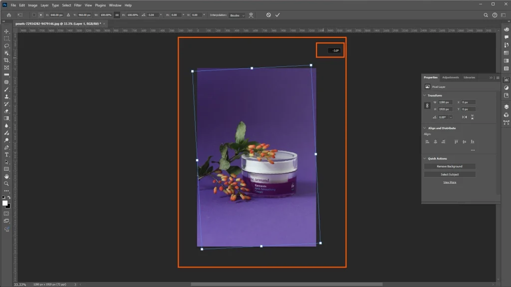Switch to warp mode in options bar
Image resolution: width=511 pixels, height=287 pixels.
(x=251, y=15)
